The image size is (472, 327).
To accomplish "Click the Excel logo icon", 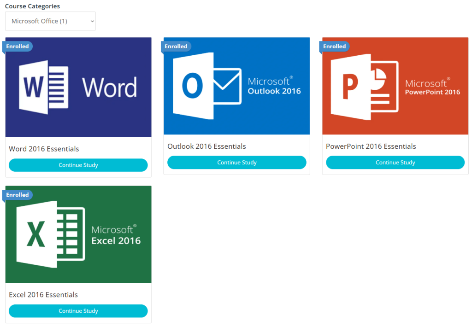I will [50, 234].
